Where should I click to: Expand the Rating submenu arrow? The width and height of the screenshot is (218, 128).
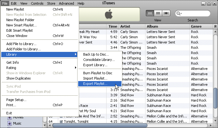point(75,67)
